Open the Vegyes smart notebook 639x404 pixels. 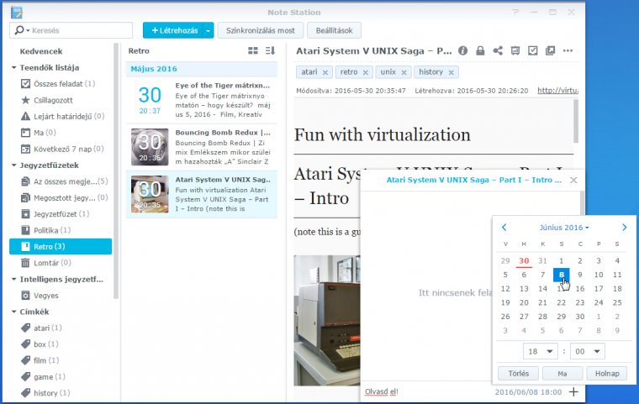(40, 296)
